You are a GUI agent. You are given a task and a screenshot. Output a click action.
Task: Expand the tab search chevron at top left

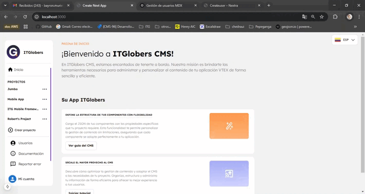click(5, 5)
